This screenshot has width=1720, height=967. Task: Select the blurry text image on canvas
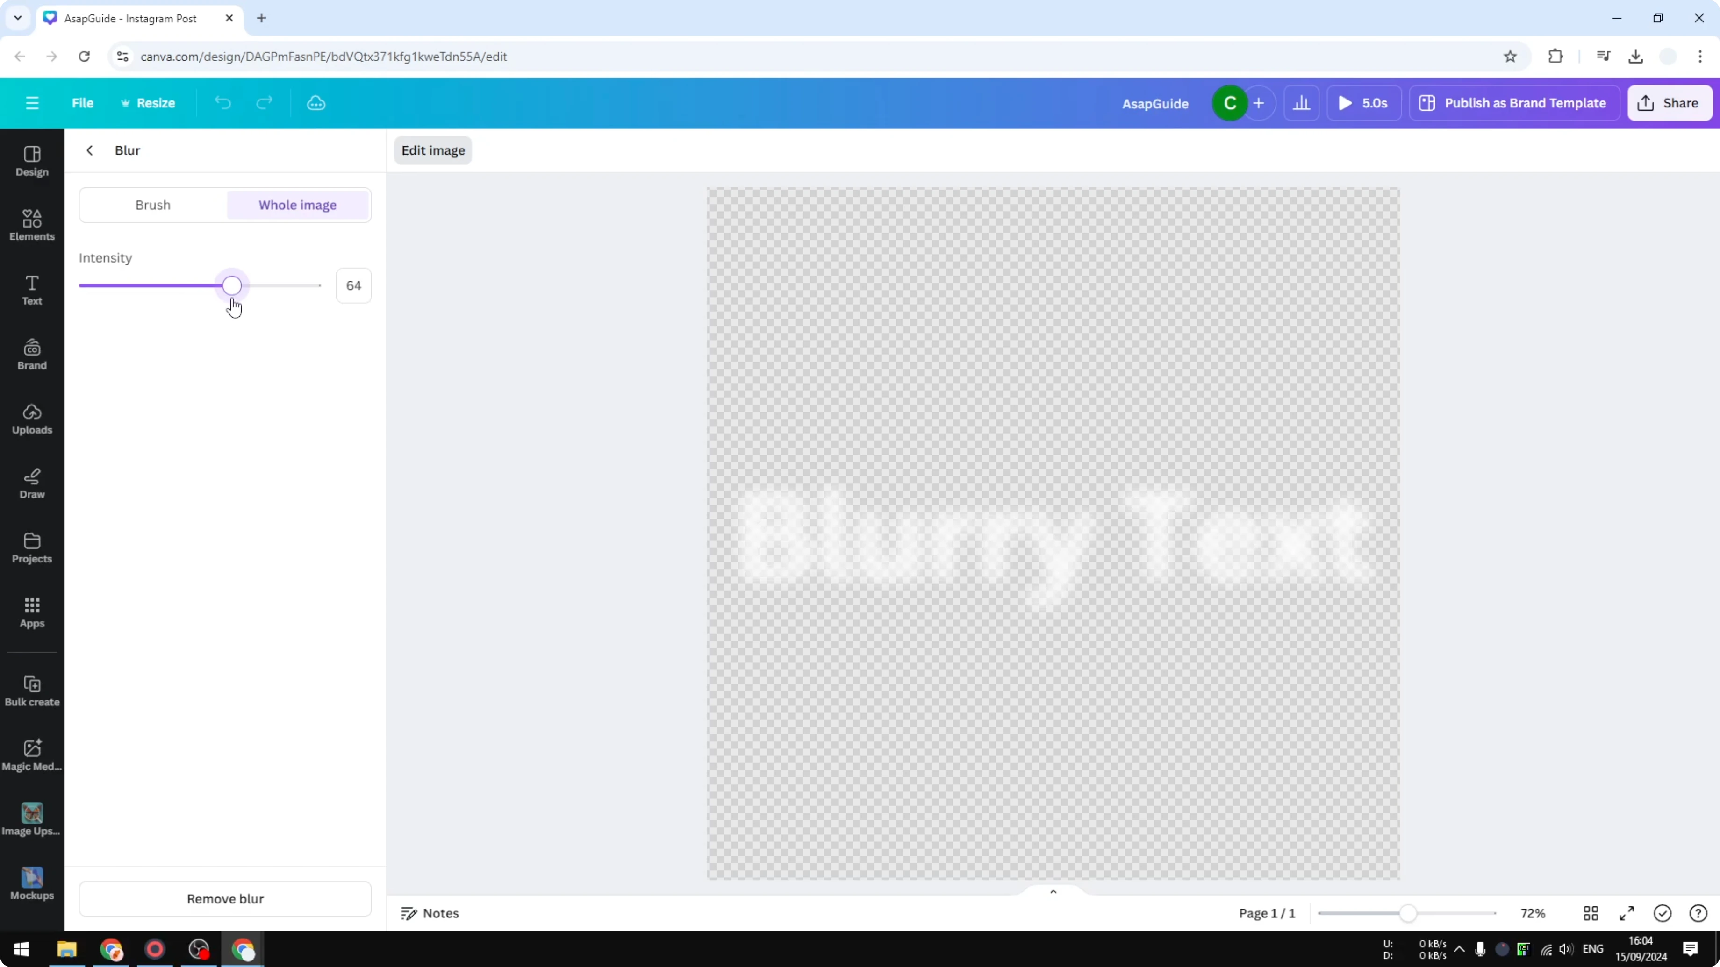pos(1053,533)
